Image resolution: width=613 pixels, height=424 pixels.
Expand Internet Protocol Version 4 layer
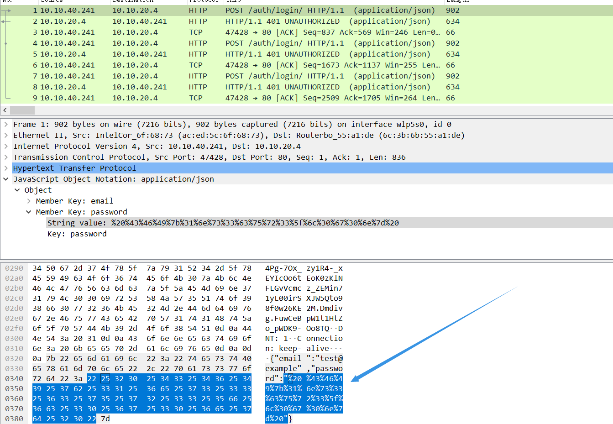[6, 146]
